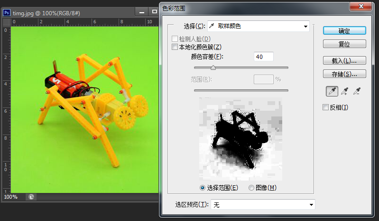This screenshot has width=379, height=221.
Task: Open the 选择 取样颜色 dropdown
Action: [259, 26]
